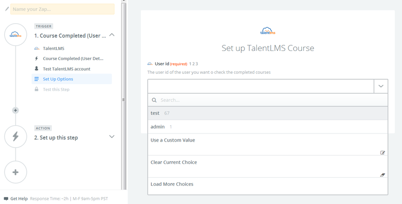
Task: Open the Course Completed (User Det... sub-step
Action: pyautogui.click(x=73, y=59)
